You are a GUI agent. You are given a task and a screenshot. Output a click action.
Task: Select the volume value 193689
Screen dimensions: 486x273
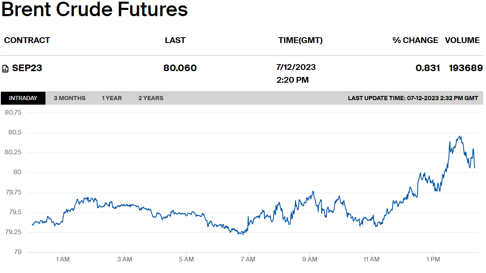click(x=465, y=68)
